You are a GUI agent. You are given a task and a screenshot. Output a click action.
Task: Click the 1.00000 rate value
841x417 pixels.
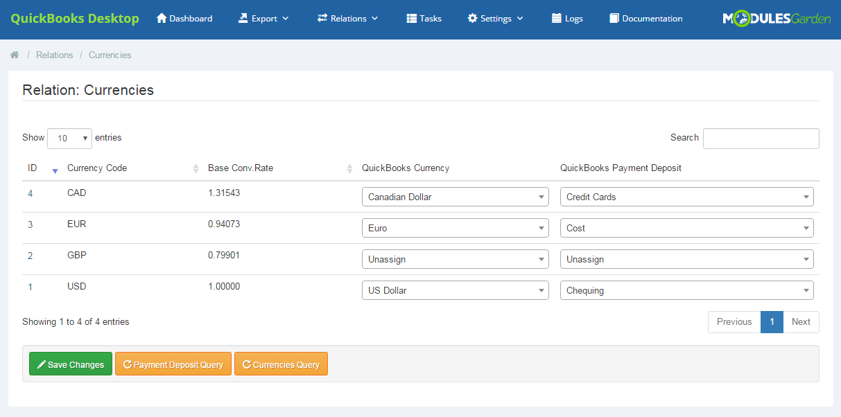pyautogui.click(x=224, y=286)
